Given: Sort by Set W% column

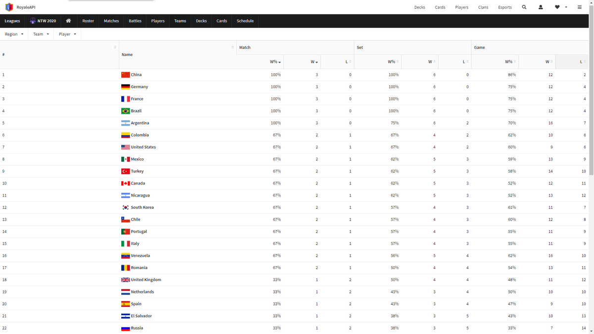Looking at the screenshot, I should click(378, 62).
